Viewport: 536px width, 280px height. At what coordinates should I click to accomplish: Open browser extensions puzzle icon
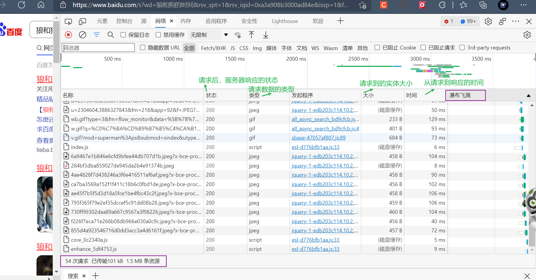[x=442, y=5]
